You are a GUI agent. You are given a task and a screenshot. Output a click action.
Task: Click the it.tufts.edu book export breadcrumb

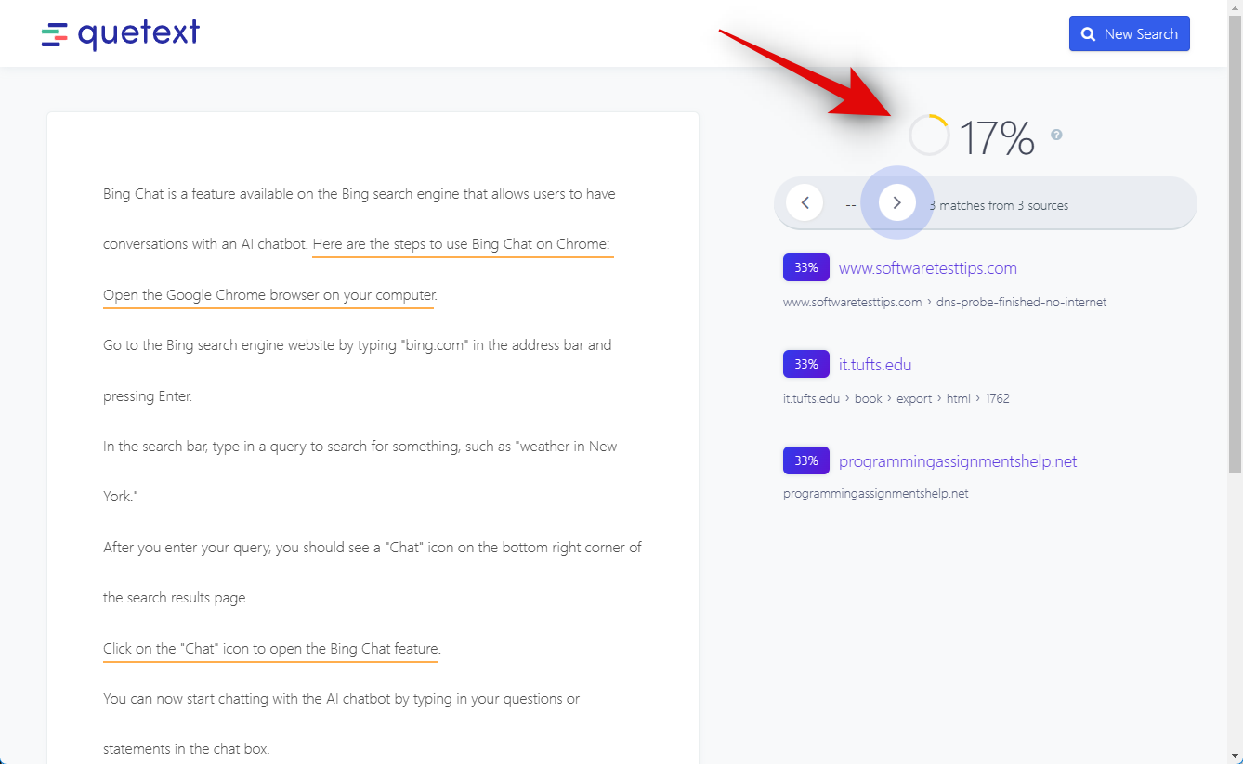coord(896,398)
